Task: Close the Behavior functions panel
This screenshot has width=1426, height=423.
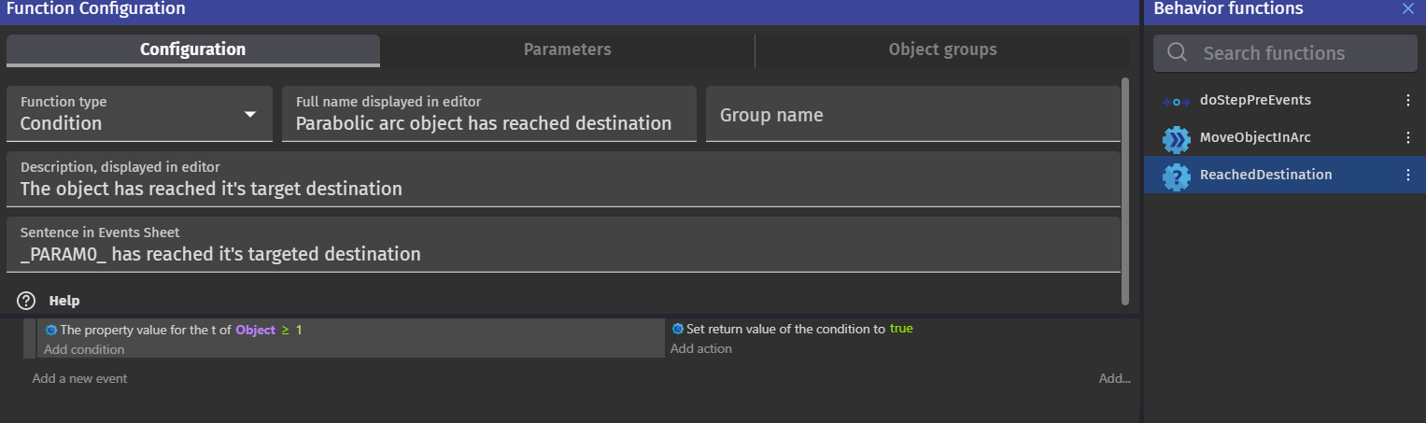Action: click(x=1408, y=9)
